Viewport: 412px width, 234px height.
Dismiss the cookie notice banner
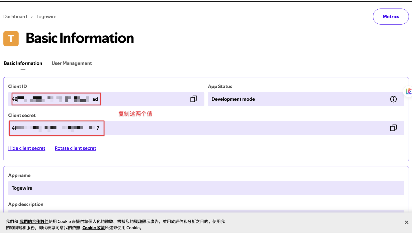click(406, 222)
